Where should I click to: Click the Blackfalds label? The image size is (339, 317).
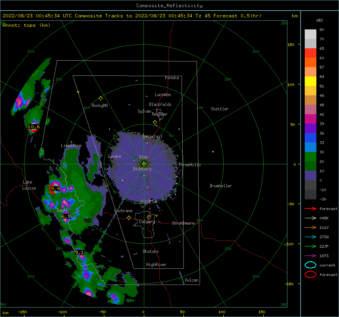tap(160, 104)
